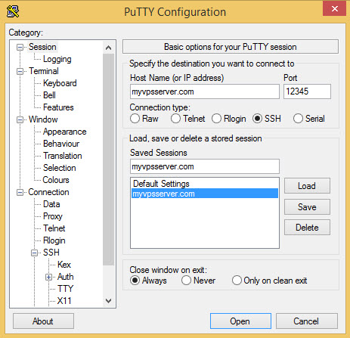The image size is (350, 338).
Task: Save the current session
Action: click(307, 207)
